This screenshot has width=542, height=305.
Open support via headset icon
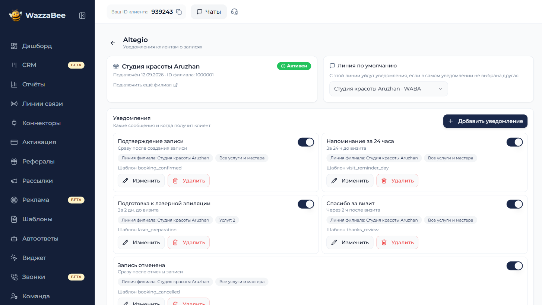[234, 12]
